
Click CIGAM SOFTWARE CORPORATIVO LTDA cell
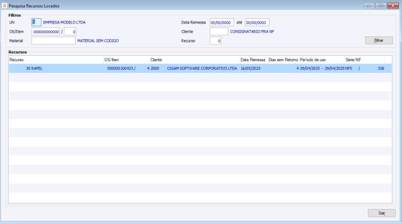pyautogui.click(x=202, y=69)
